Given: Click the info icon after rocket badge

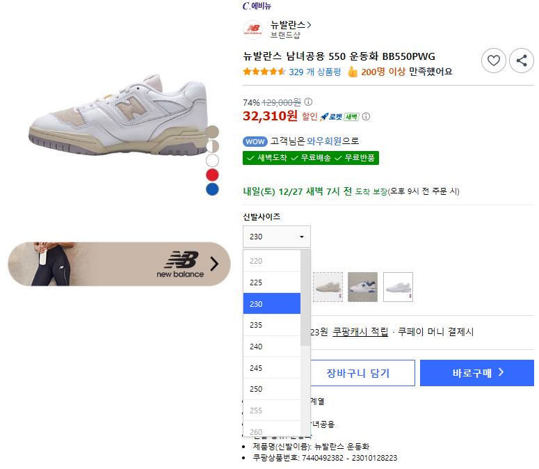Looking at the screenshot, I should [x=367, y=117].
